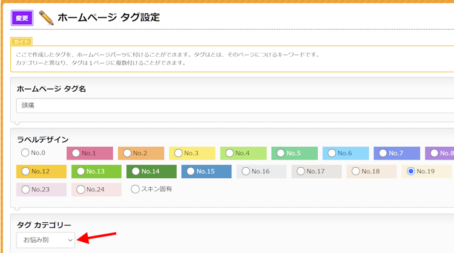
Task: Click the タグ カテゴリー section heading
Action: tap(44, 225)
